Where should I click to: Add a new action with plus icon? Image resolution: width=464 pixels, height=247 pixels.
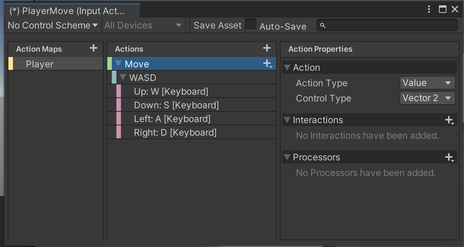(267, 48)
